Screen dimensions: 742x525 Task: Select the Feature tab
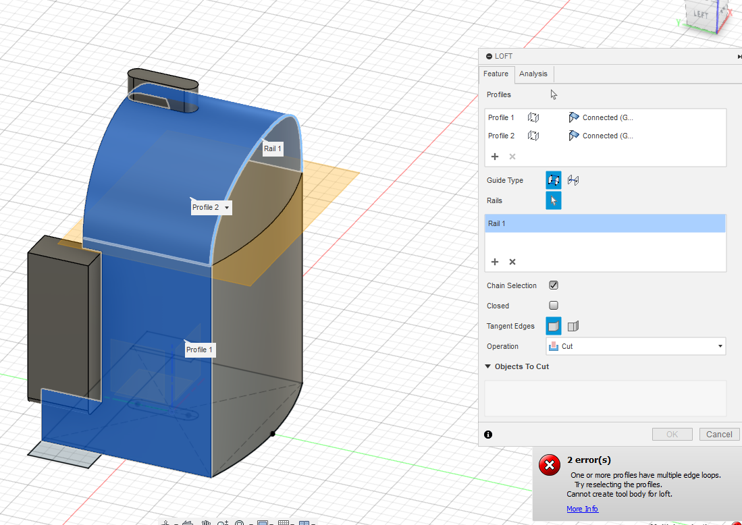496,74
